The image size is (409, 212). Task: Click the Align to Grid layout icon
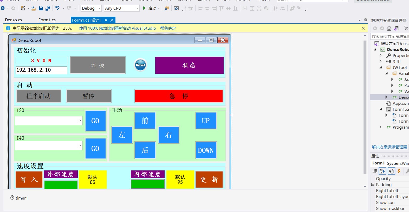coord(191,8)
